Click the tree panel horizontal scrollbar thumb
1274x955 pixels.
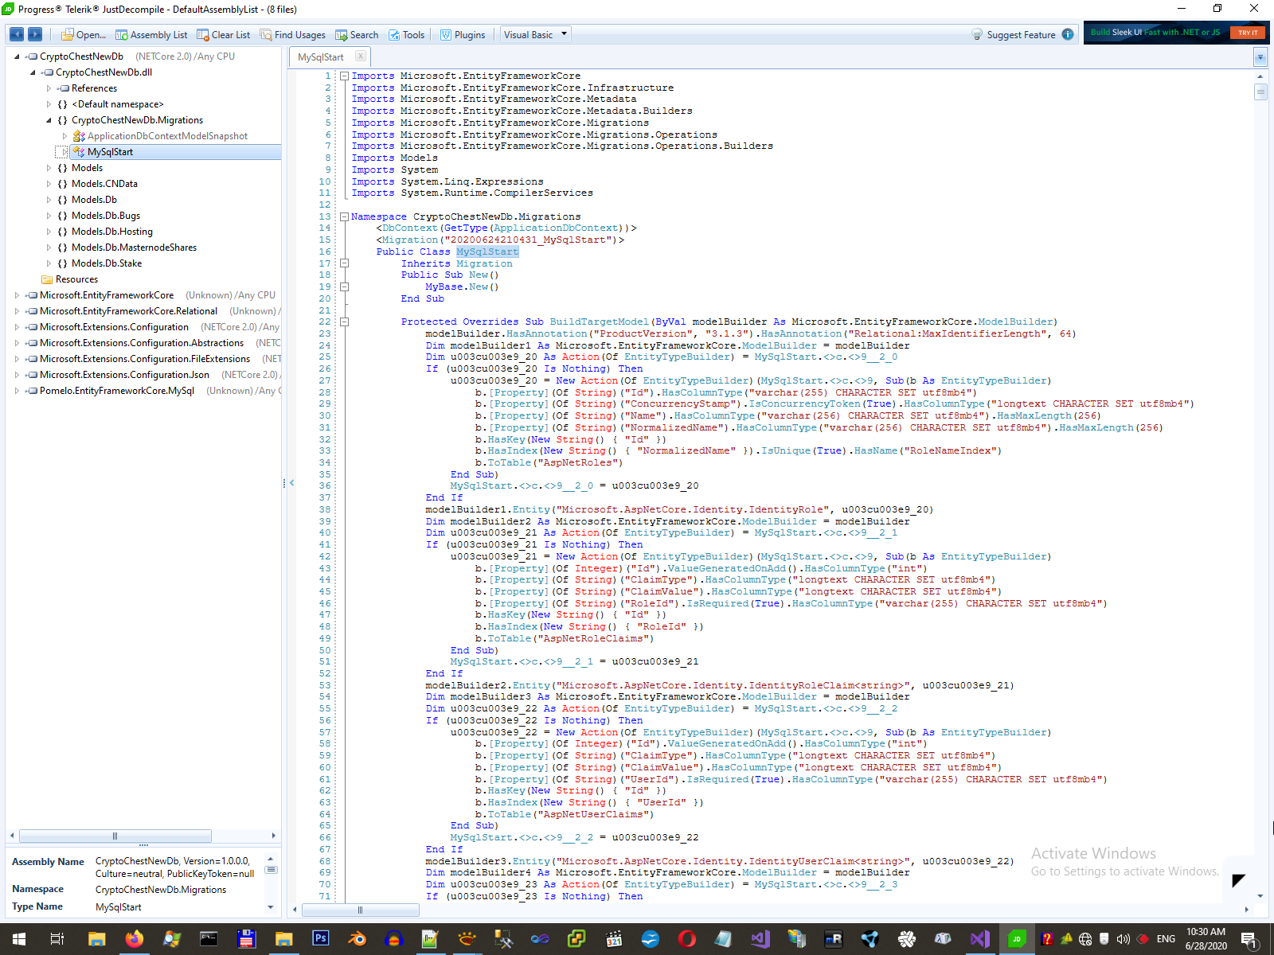tap(115, 836)
